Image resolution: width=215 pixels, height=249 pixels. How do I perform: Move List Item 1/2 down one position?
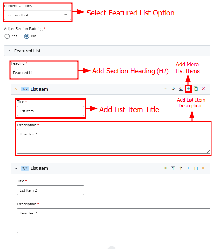click(173, 89)
